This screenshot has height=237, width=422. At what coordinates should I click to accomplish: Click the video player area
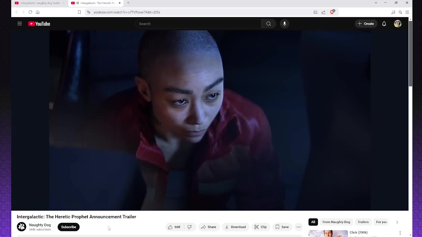coord(210,120)
